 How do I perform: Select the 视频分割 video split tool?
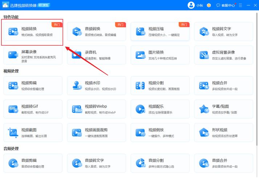[x=160, y=85]
